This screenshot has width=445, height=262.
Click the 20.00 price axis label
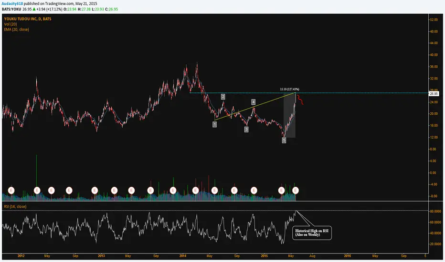point(434,113)
